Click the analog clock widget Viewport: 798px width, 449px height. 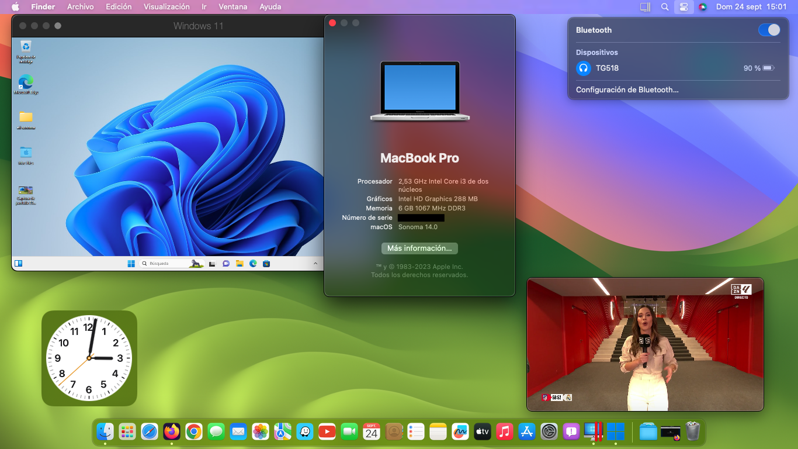[x=89, y=358]
